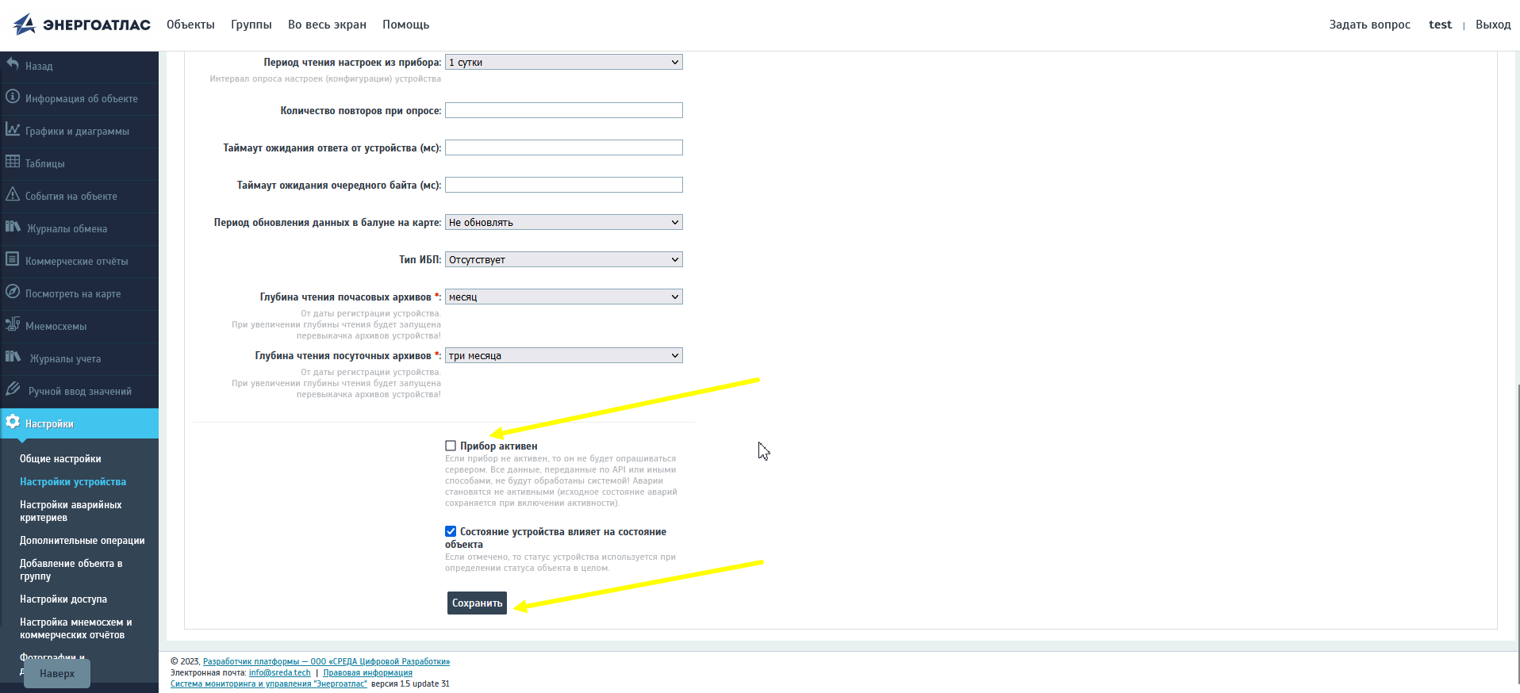
Task: Open the Группы top menu item
Action: point(251,25)
